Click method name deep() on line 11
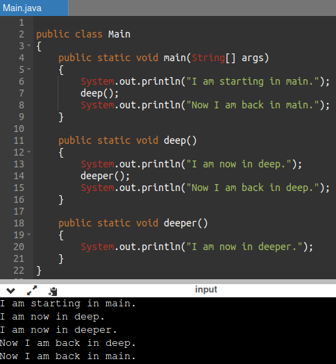Screen dimensions: 336x364 point(180,141)
